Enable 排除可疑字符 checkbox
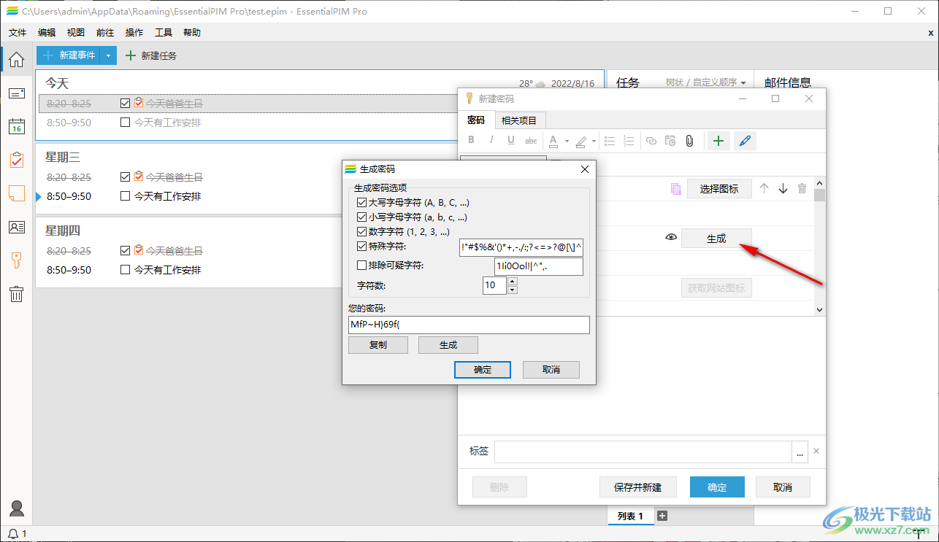 [x=361, y=266]
